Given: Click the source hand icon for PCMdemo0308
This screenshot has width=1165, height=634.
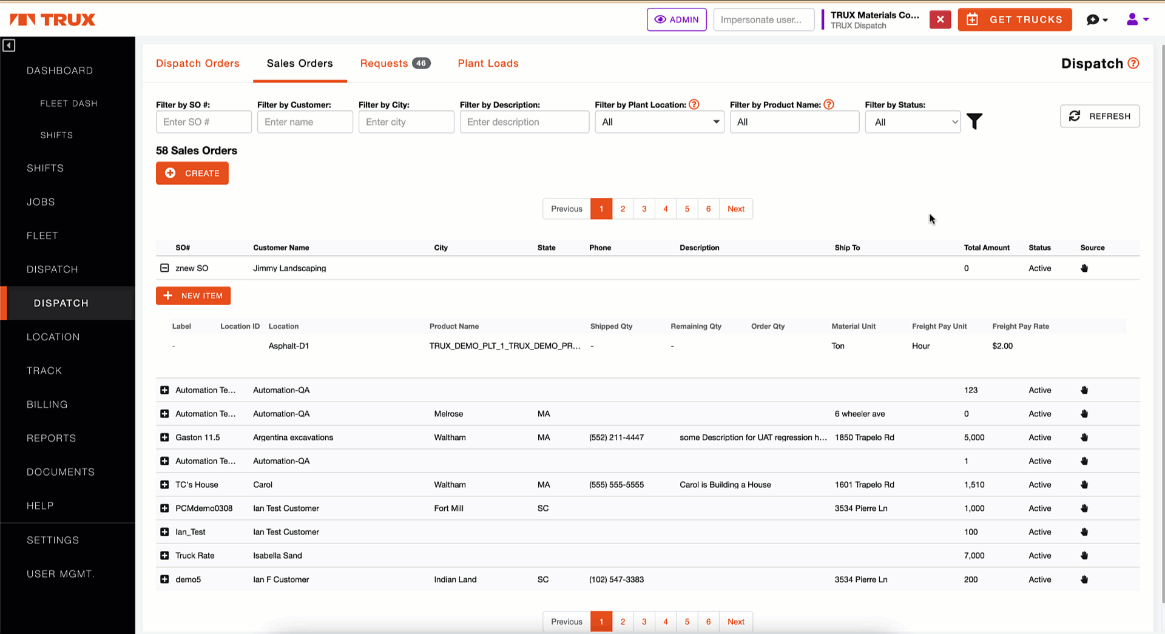Looking at the screenshot, I should pyautogui.click(x=1084, y=508).
